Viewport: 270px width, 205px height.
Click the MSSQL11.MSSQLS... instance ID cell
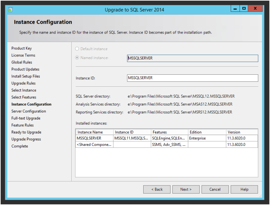(132, 138)
